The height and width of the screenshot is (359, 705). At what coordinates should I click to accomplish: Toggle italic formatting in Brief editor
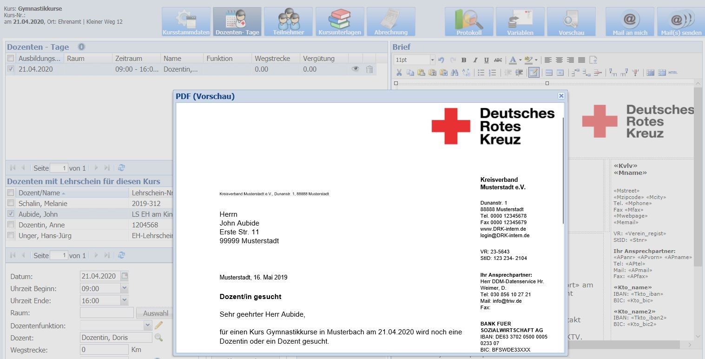coord(475,60)
